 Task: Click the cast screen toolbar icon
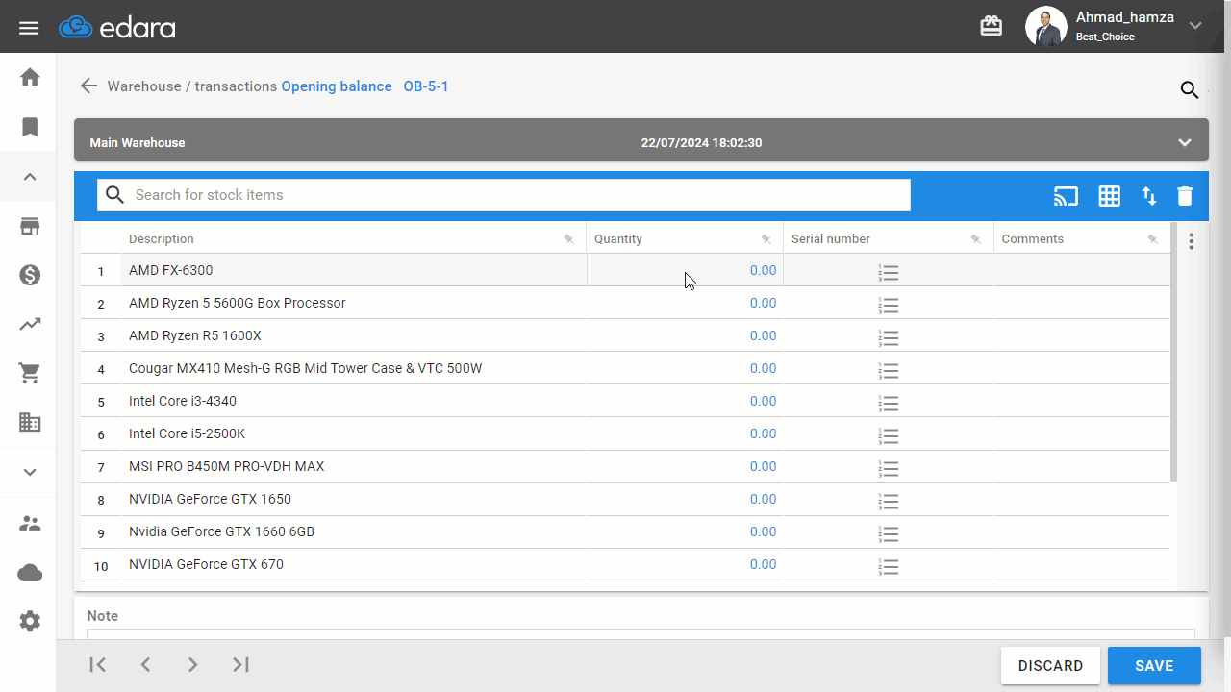1066,196
